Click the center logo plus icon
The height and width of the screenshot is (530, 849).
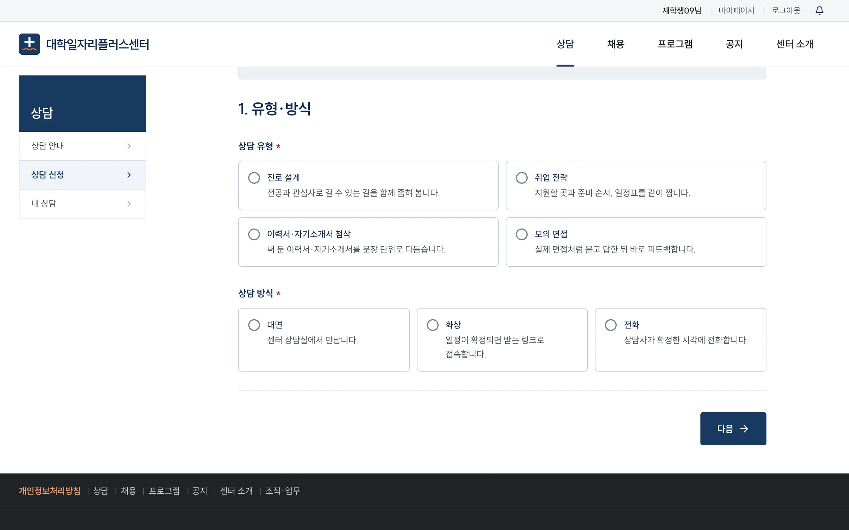click(x=30, y=44)
